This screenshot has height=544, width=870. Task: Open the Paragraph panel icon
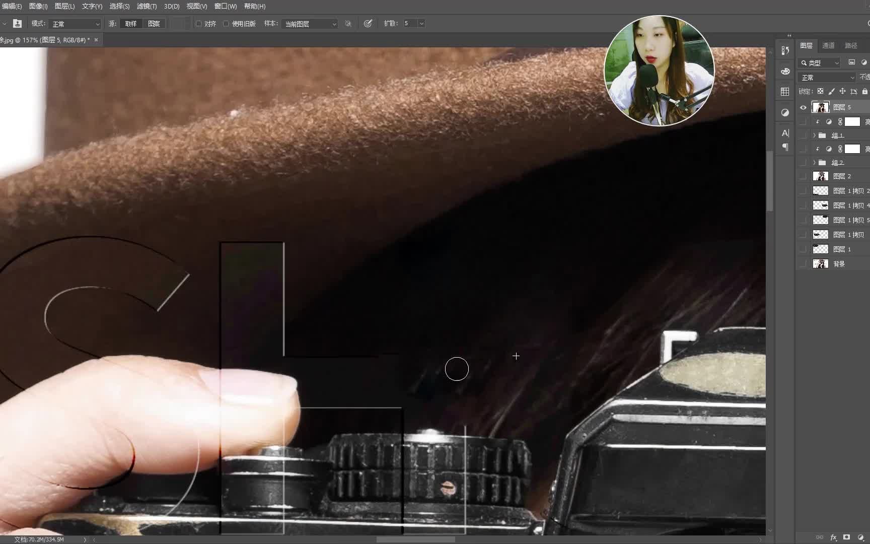(x=785, y=147)
